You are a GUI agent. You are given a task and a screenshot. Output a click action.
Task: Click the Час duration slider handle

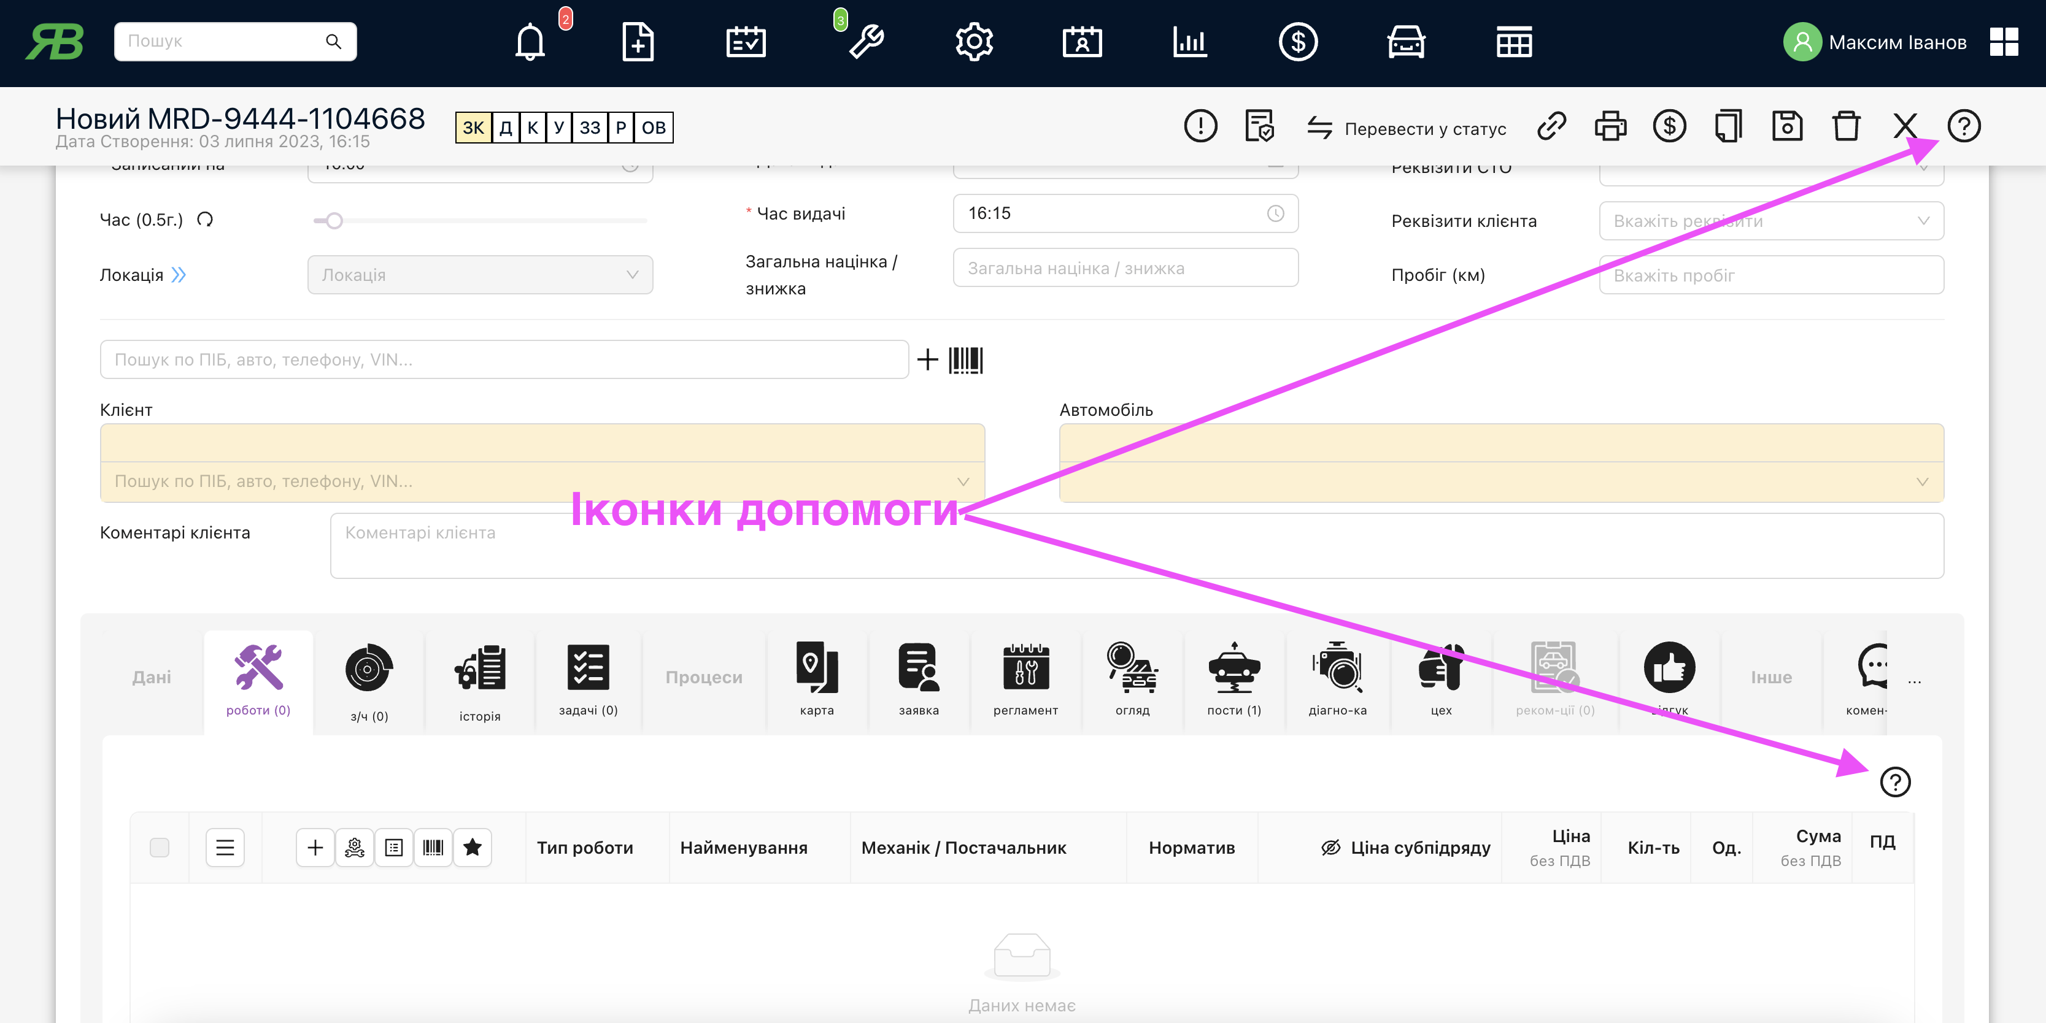coord(334,221)
